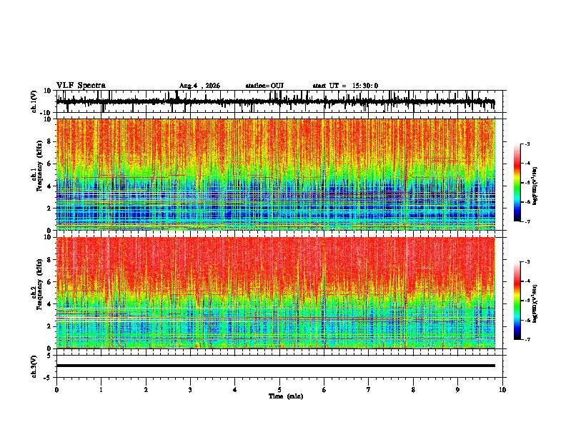Viewport: 566px width, 437px height.
Task: Click time axis tick label 0
Action: pos(56,390)
